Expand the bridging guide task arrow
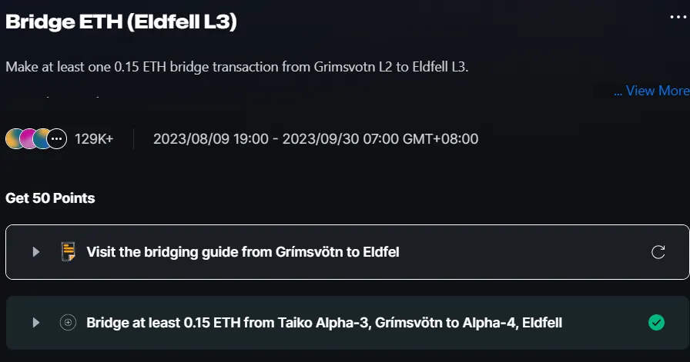The image size is (690, 362). point(36,252)
